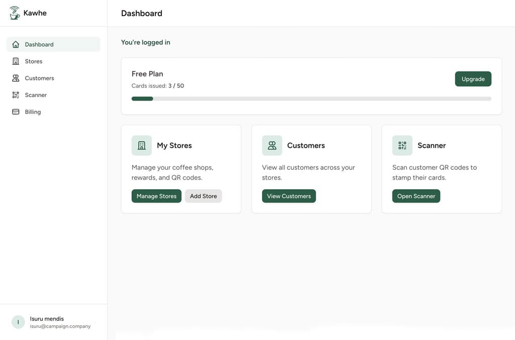This screenshot has width=515, height=340.
Task: Click the Add Store button
Action: point(203,196)
